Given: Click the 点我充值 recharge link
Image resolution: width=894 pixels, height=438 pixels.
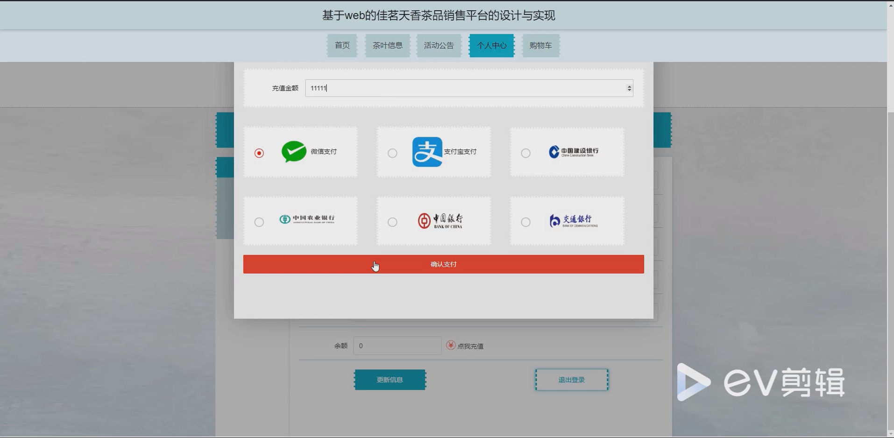Looking at the screenshot, I should [x=470, y=346].
